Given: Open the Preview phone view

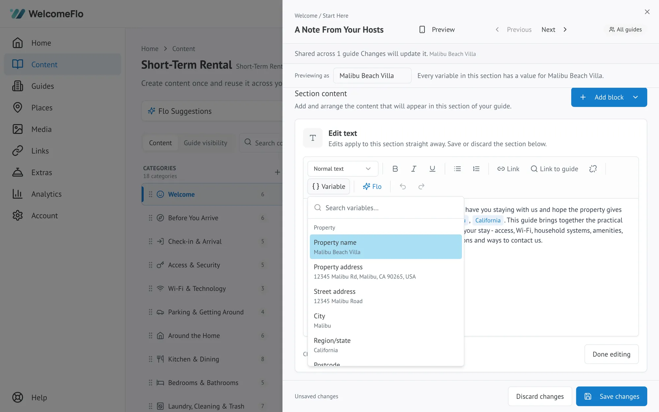Looking at the screenshot, I should point(437,30).
